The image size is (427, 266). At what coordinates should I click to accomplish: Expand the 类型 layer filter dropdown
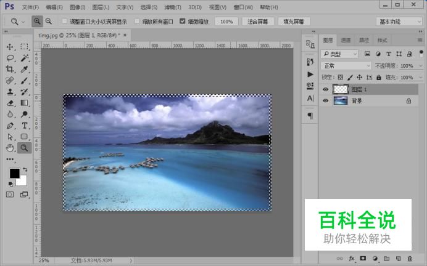(x=339, y=54)
